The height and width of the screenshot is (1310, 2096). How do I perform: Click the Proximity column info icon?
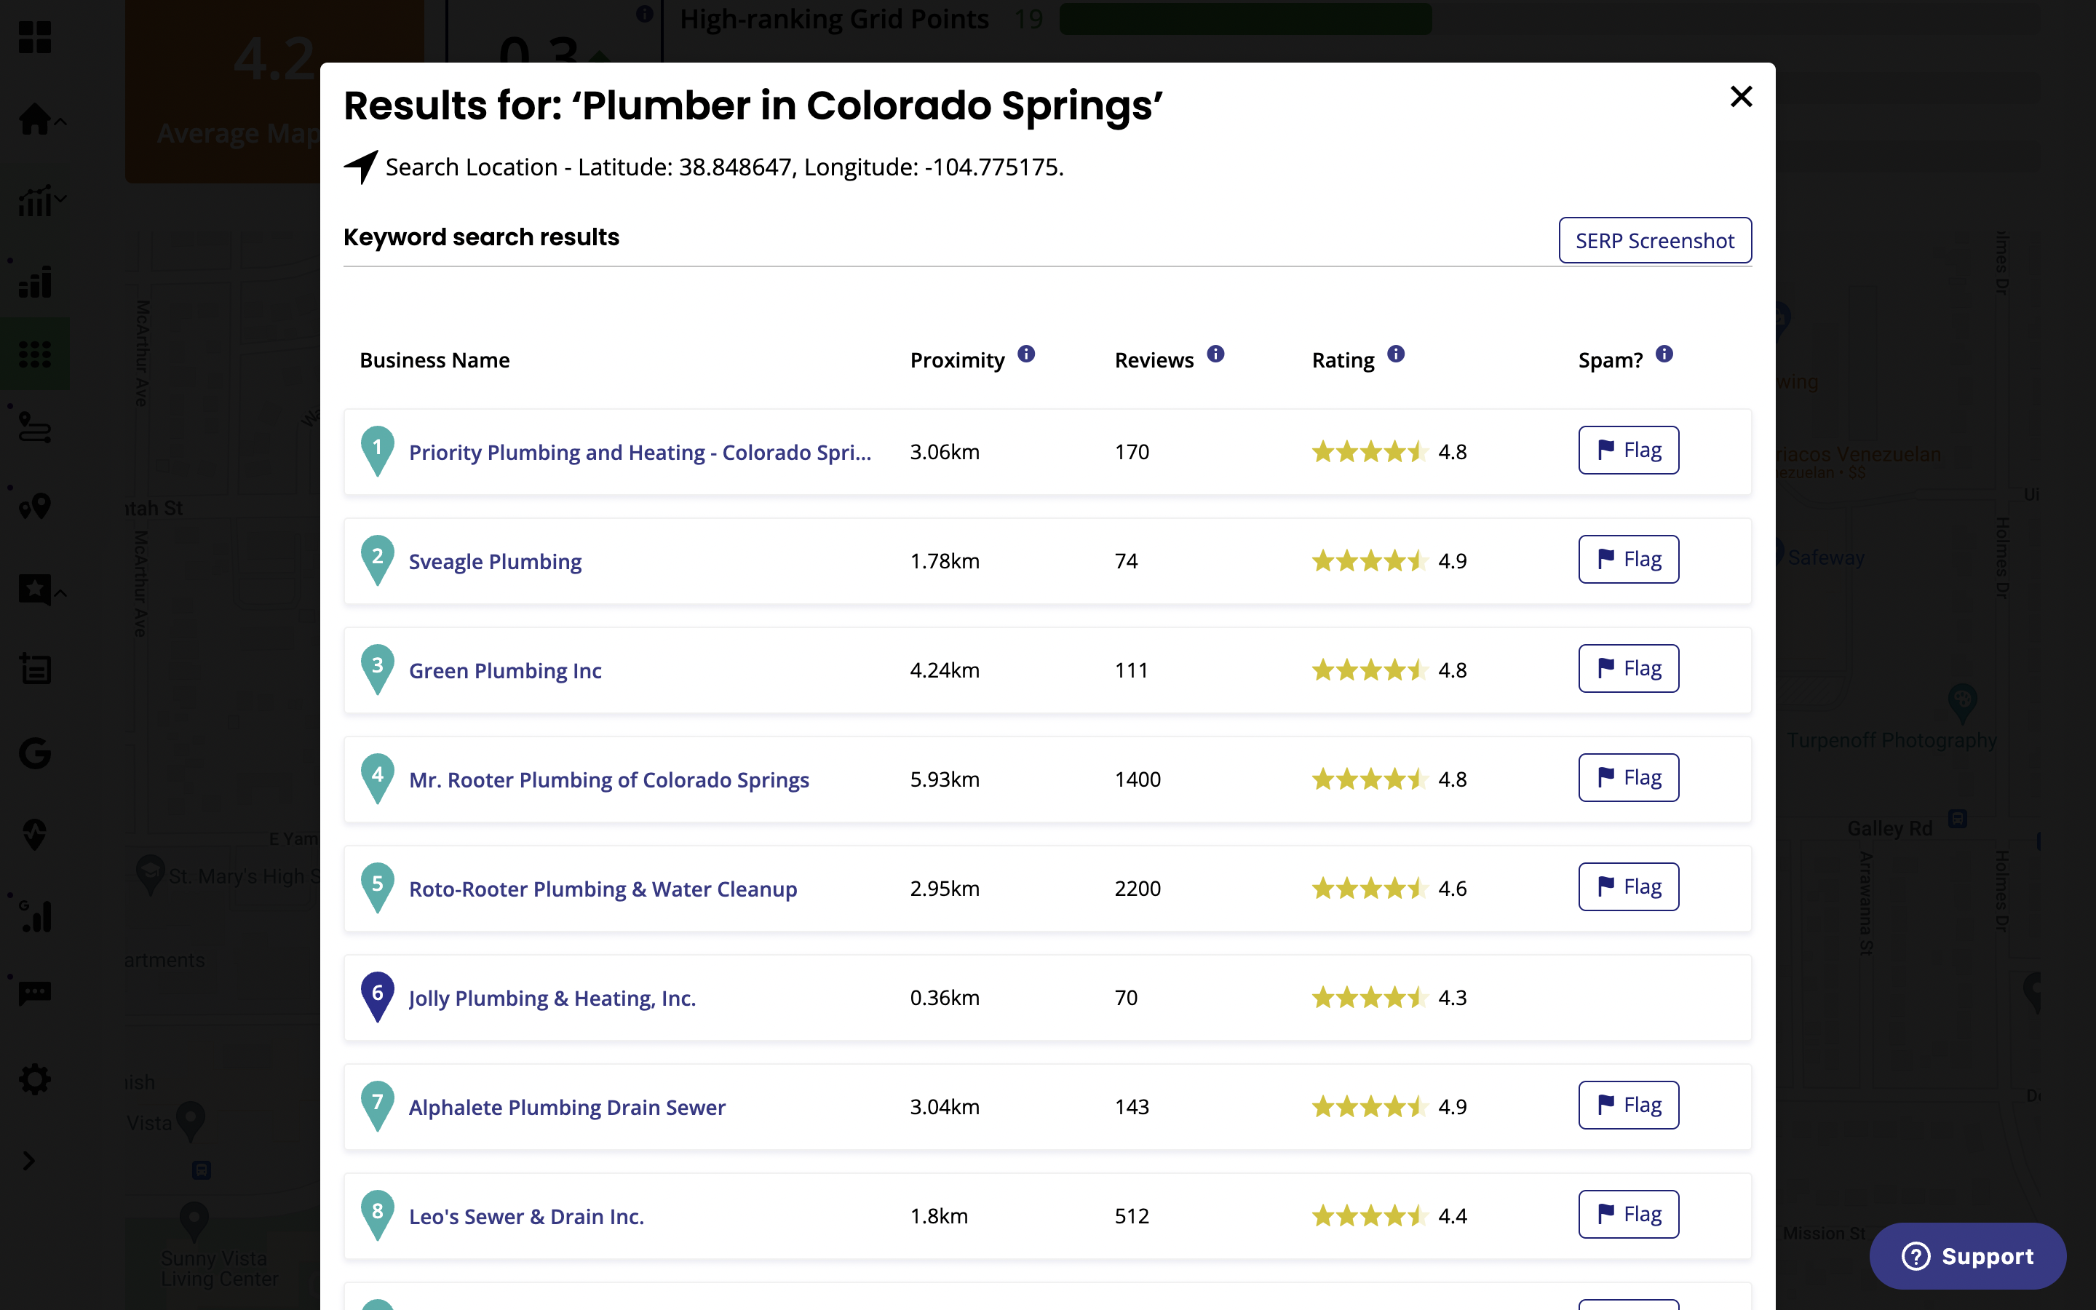click(1026, 354)
